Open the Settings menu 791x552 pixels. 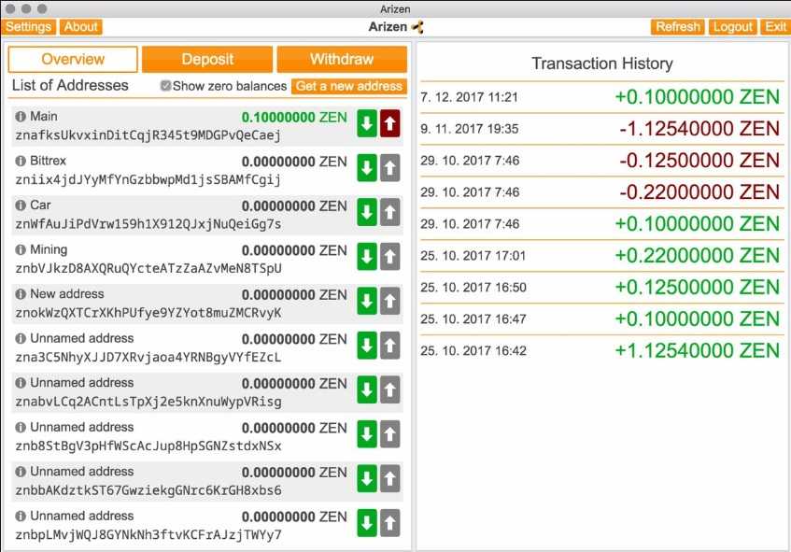point(28,27)
